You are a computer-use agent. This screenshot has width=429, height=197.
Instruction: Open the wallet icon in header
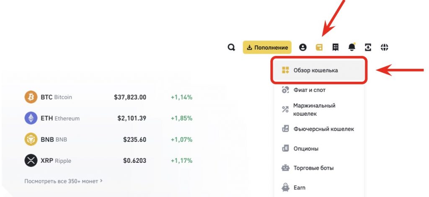319,48
